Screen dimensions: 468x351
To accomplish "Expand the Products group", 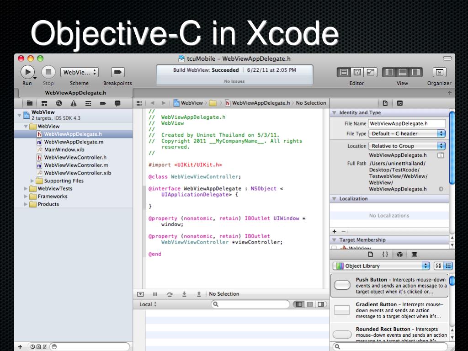I will tap(26, 204).
